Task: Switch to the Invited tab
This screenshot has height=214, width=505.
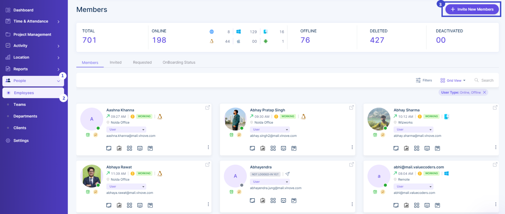Action: tap(116, 62)
